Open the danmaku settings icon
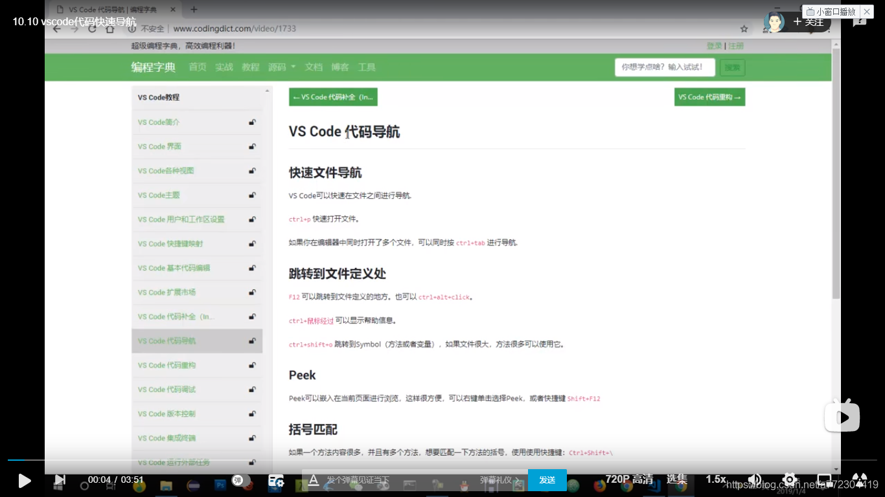Image resolution: width=885 pixels, height=497 pixels. [277, 480]
